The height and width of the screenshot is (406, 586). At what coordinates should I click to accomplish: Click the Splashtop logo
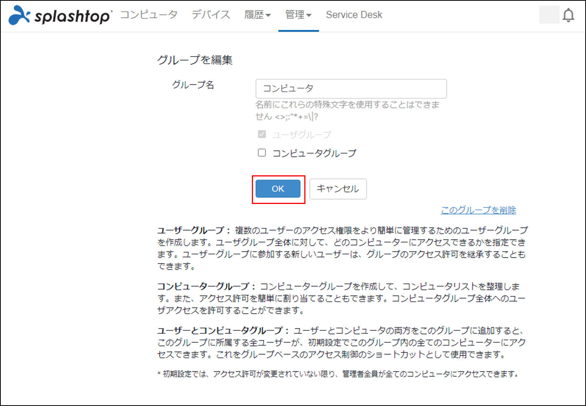(x=60, y=15)
